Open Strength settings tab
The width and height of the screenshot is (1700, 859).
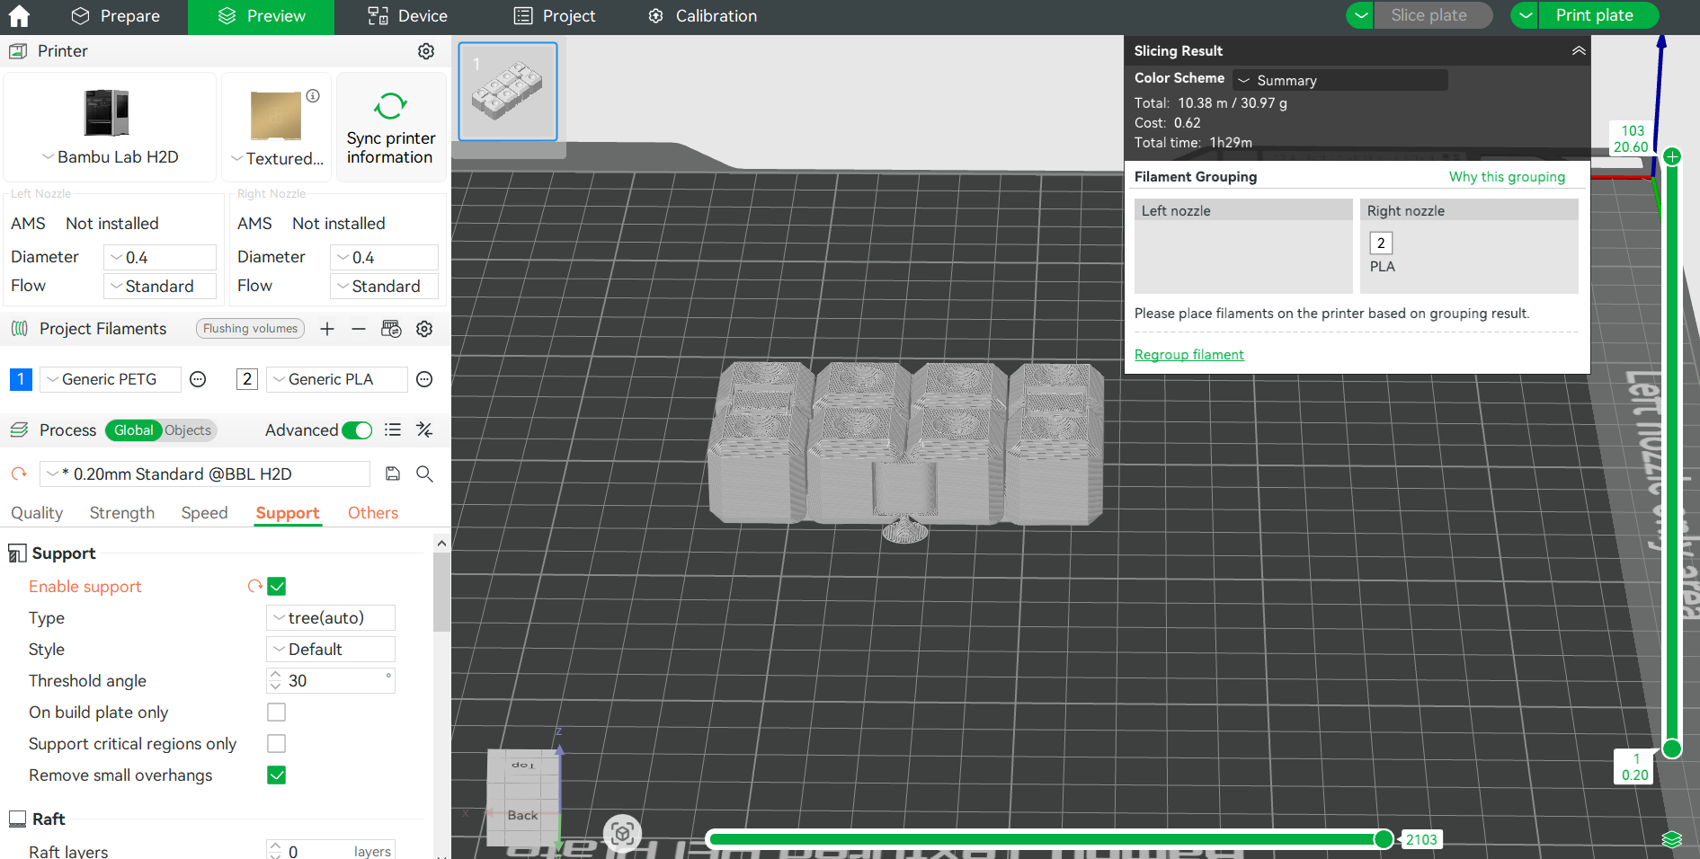coord(122,513)
